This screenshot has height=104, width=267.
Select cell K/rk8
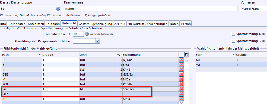pos(150,70)
